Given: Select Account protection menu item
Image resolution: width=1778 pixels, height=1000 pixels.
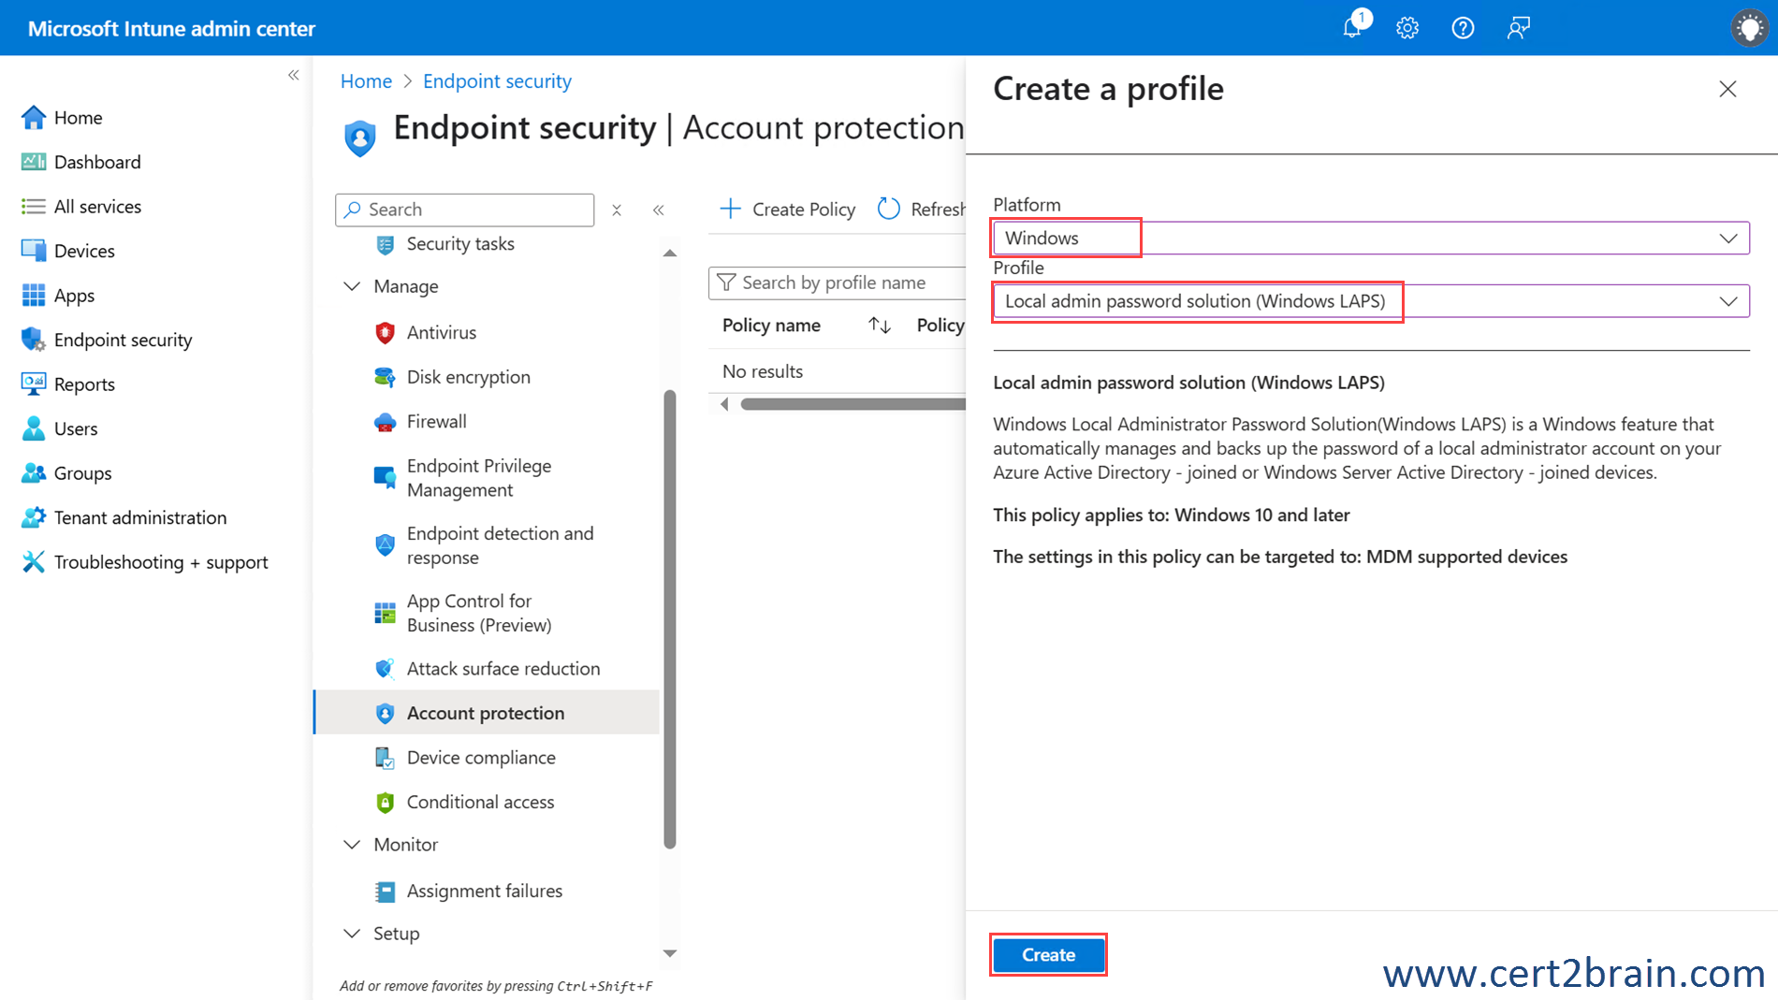Looking at the screenshot, I should pyautogui.click(x=487, y=713).
